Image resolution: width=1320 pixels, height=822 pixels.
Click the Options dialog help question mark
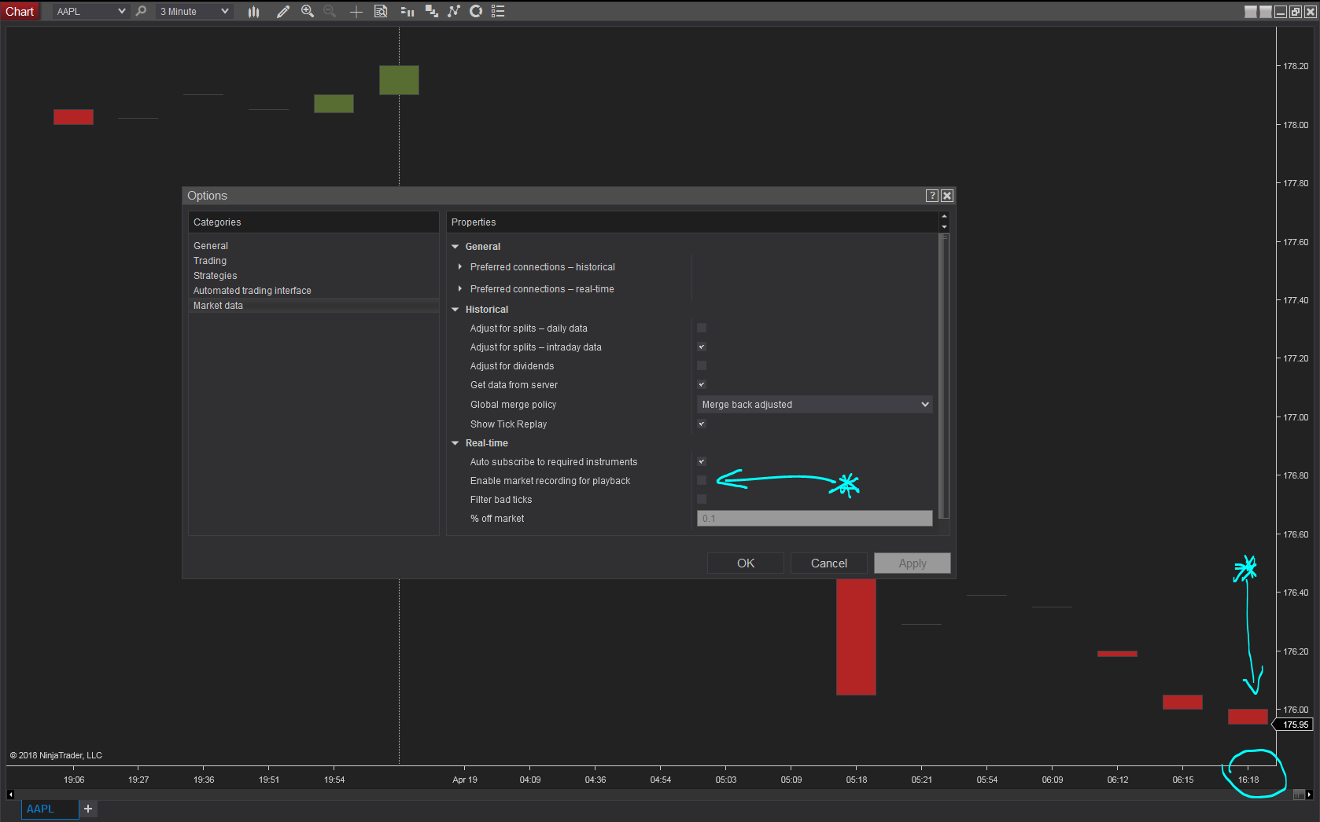tap(932, 196)
